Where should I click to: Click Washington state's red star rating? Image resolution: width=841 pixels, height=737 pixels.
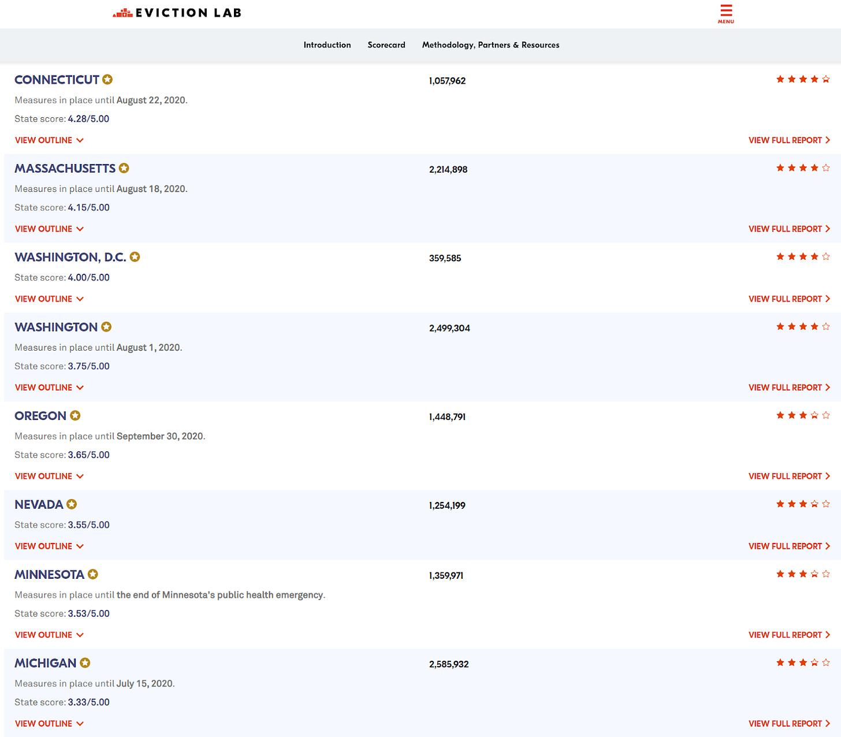[803, 326]
